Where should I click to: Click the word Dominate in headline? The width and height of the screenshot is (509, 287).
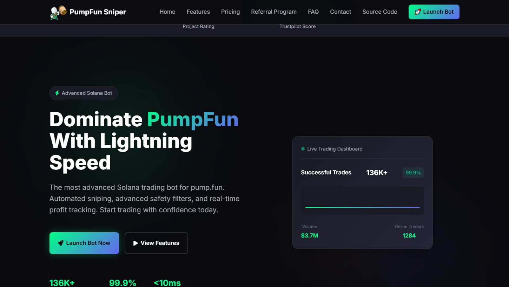[96, 120]
